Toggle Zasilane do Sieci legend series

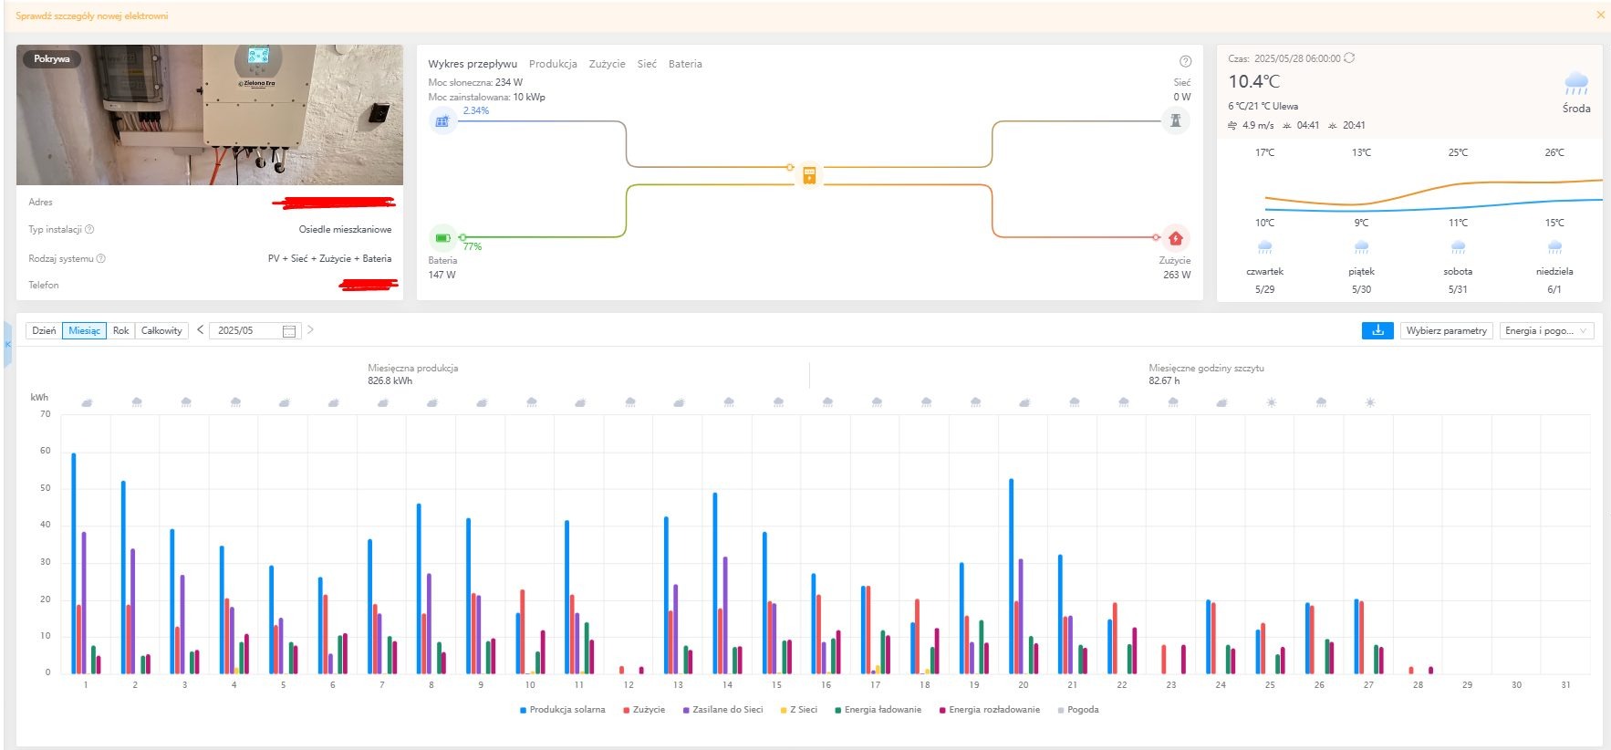click(x=722, y=710)
